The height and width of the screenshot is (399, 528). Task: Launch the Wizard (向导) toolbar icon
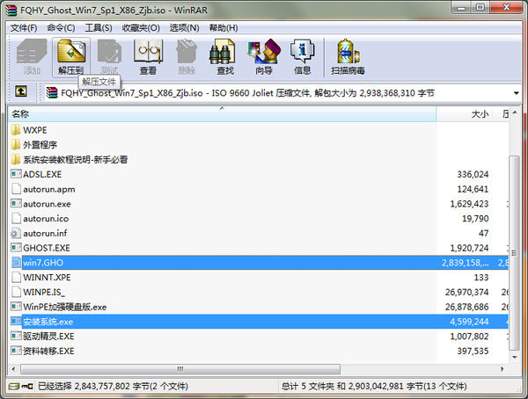click(263, 57)
